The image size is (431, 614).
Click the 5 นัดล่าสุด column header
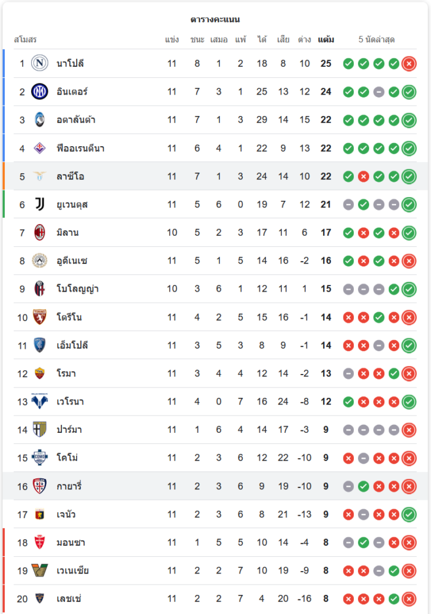point(376,40)
